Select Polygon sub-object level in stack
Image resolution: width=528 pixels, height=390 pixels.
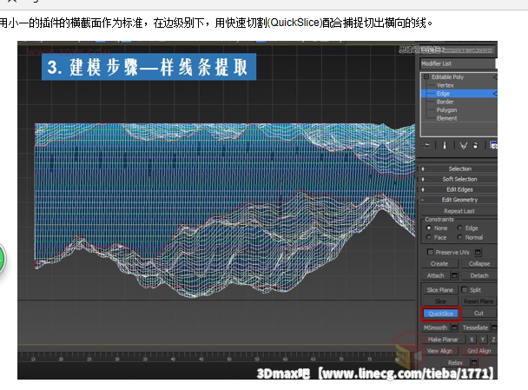447,110
